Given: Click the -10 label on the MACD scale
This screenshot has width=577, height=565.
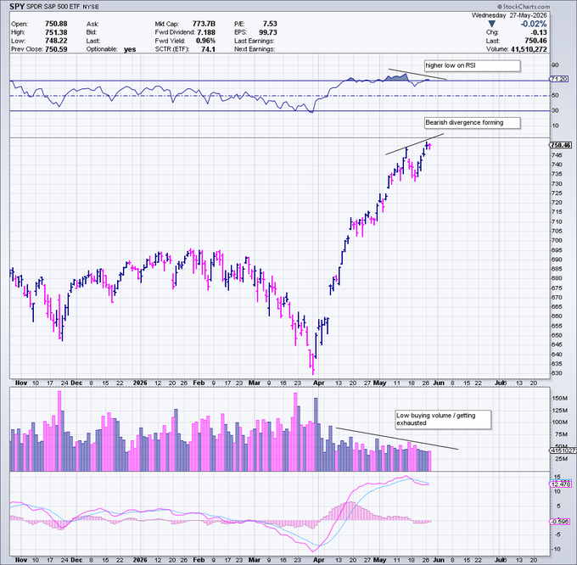Looking at the screenshot, I should pyautogui.click(x=556, y=549).
